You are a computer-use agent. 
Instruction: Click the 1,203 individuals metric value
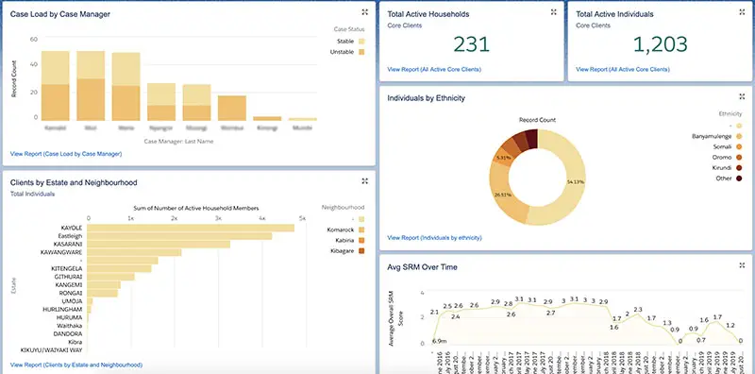pos(660,44)
